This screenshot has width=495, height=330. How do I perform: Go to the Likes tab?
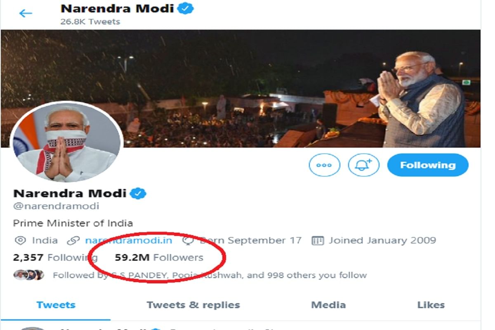pos(431,305)
